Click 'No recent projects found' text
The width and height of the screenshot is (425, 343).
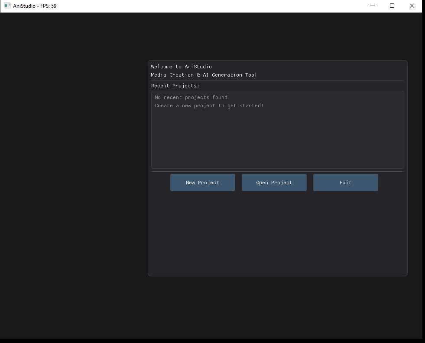click(x=191, y=97)
